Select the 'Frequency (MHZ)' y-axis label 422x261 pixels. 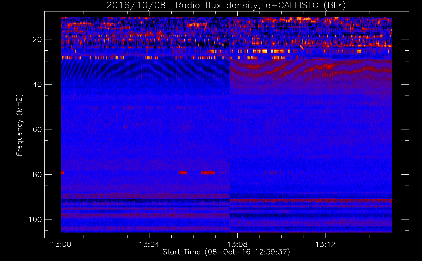(x=20, y=125)
